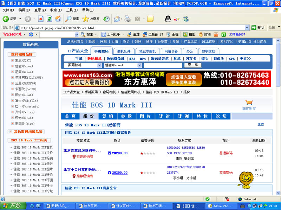Expand 索尼(SONY) brand in sidebar
This screenshot has width=281, height=210.
[12, 60]
